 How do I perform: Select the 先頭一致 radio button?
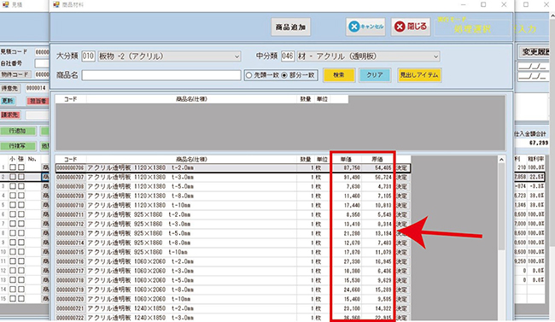(x=248, y=75)
